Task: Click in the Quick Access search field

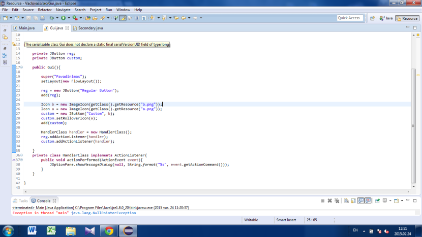Action: pos(349,18)
